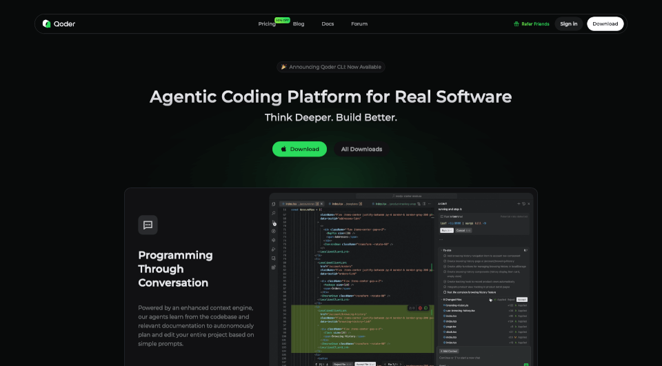Click the Accept button in the Changed Files header

pos(522,299)
